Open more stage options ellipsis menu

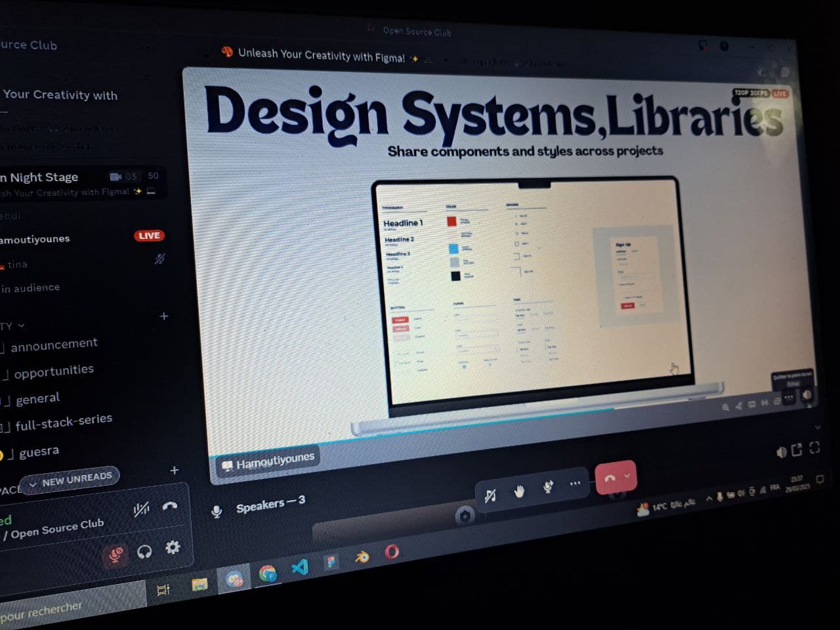(575, 484)
